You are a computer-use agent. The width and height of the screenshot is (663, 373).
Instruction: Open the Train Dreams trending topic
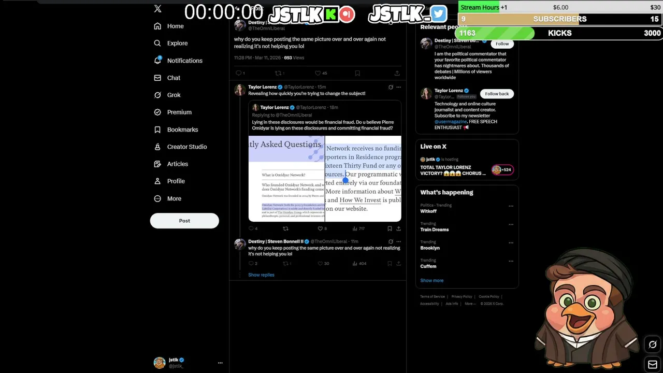pyautogui.click(x=435, y=229)
